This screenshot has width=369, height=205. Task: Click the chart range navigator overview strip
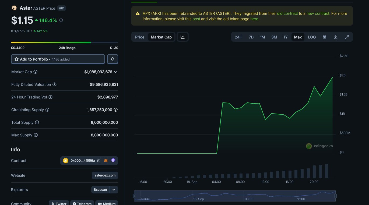235,196
